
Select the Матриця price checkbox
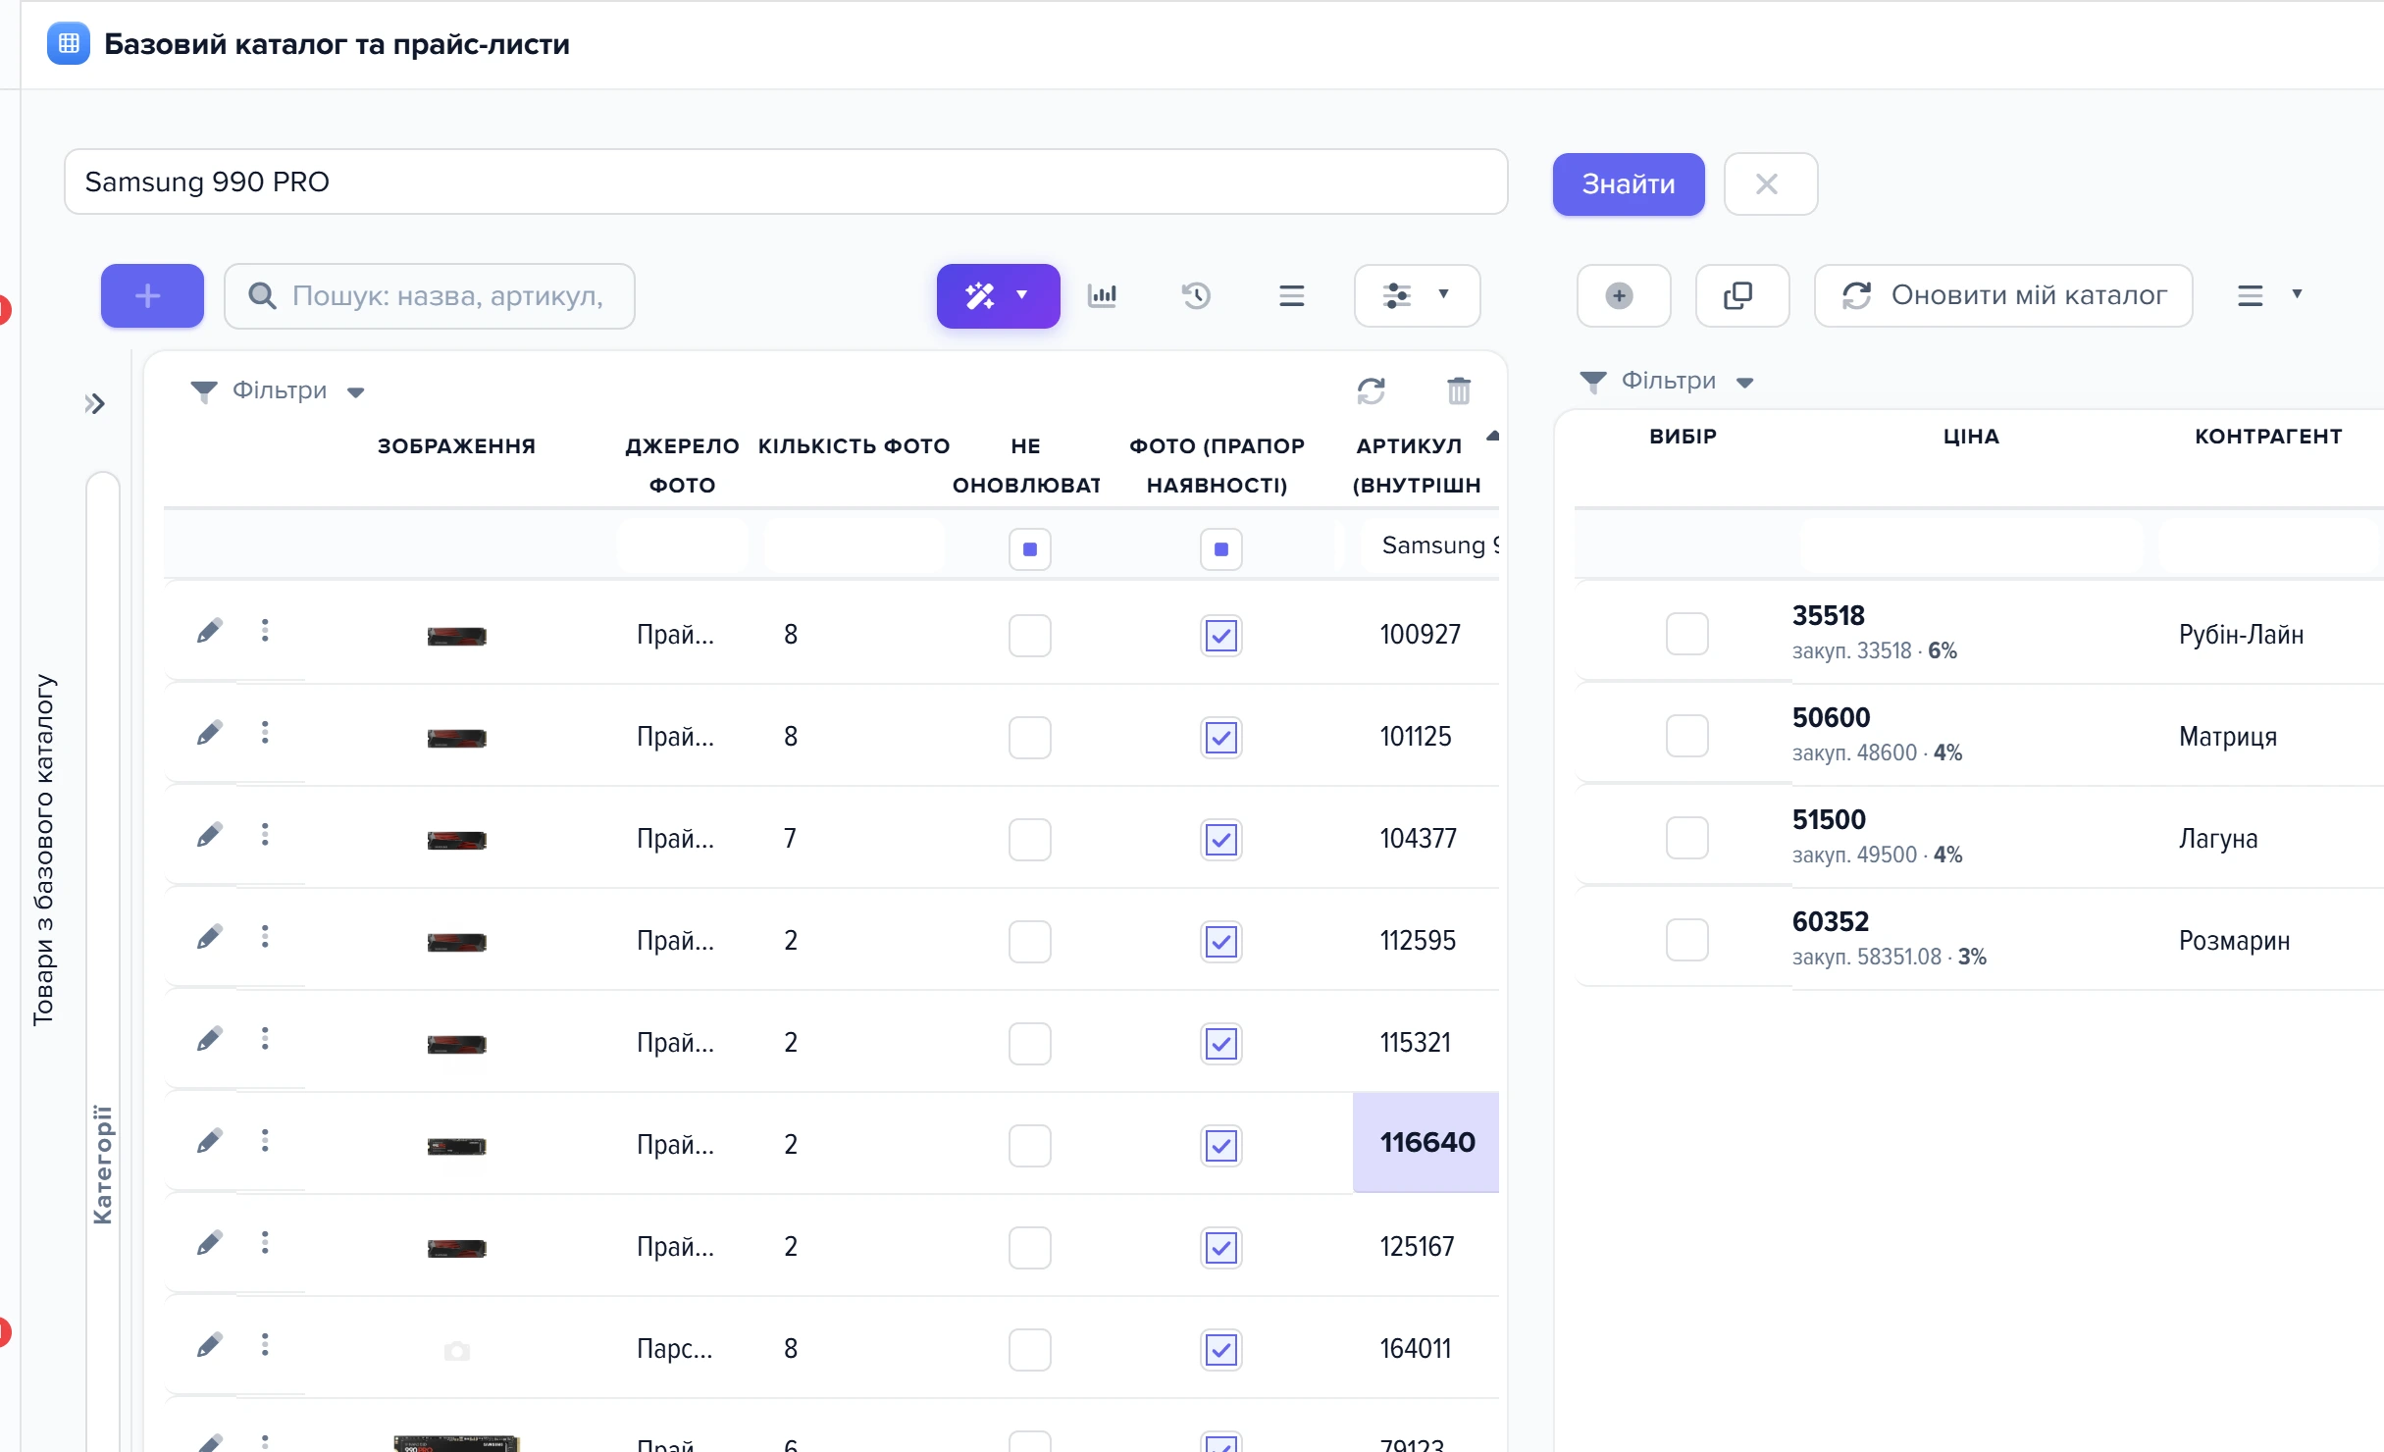[x=1686, y=736]
